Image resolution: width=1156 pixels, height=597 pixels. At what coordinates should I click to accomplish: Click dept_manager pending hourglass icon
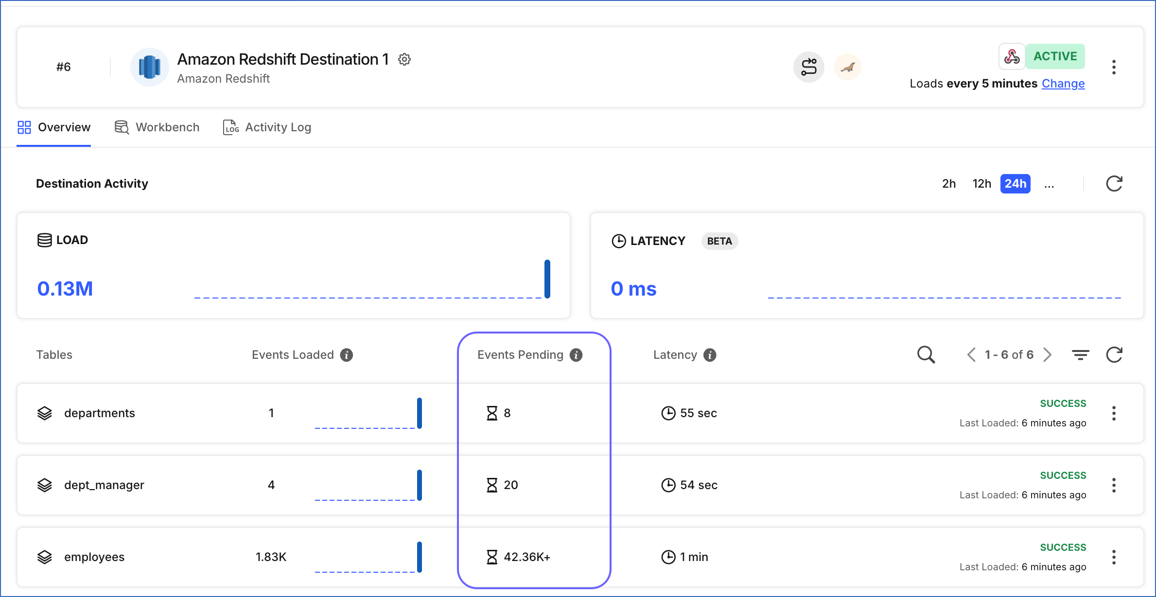[492, 485]
